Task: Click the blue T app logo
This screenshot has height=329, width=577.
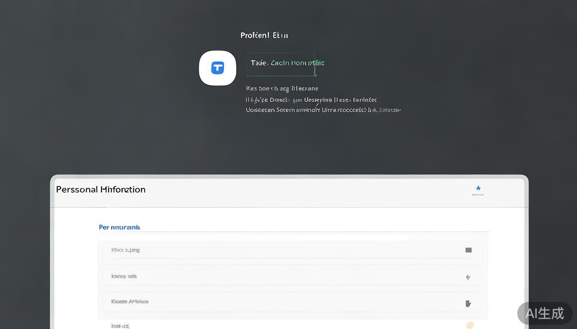Action: 218,68
